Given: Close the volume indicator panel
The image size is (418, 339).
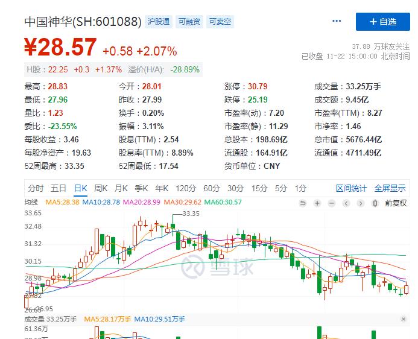Looking at the screenshot, I should [x=404, y=319].
